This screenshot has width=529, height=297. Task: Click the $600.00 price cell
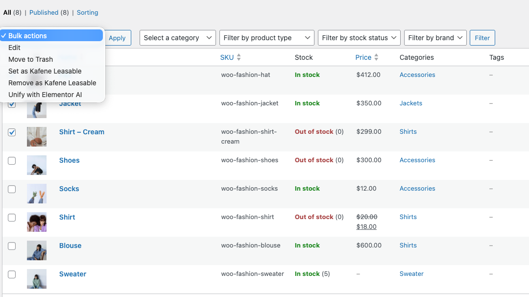[369, 246]
